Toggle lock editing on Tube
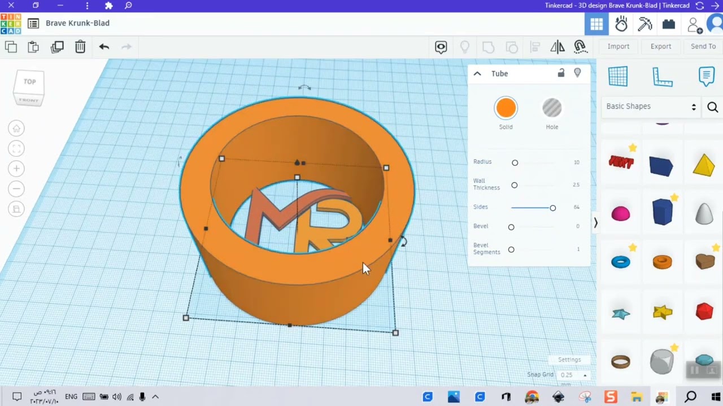Screen dimensions: 723x406 click(x=561, y=73)
